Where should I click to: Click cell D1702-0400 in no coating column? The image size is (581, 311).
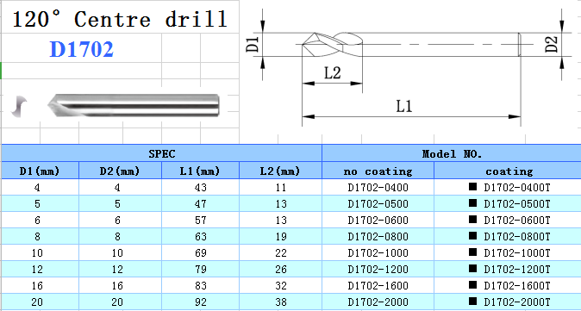[378, 188]
